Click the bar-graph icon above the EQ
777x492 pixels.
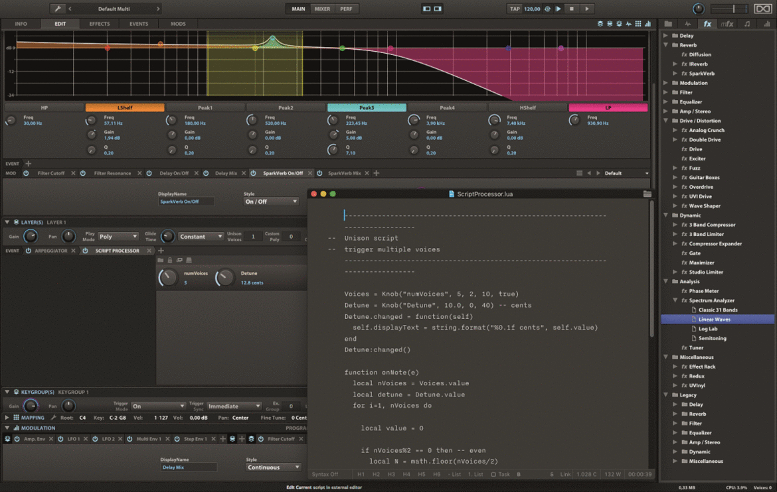pos(647,23)
